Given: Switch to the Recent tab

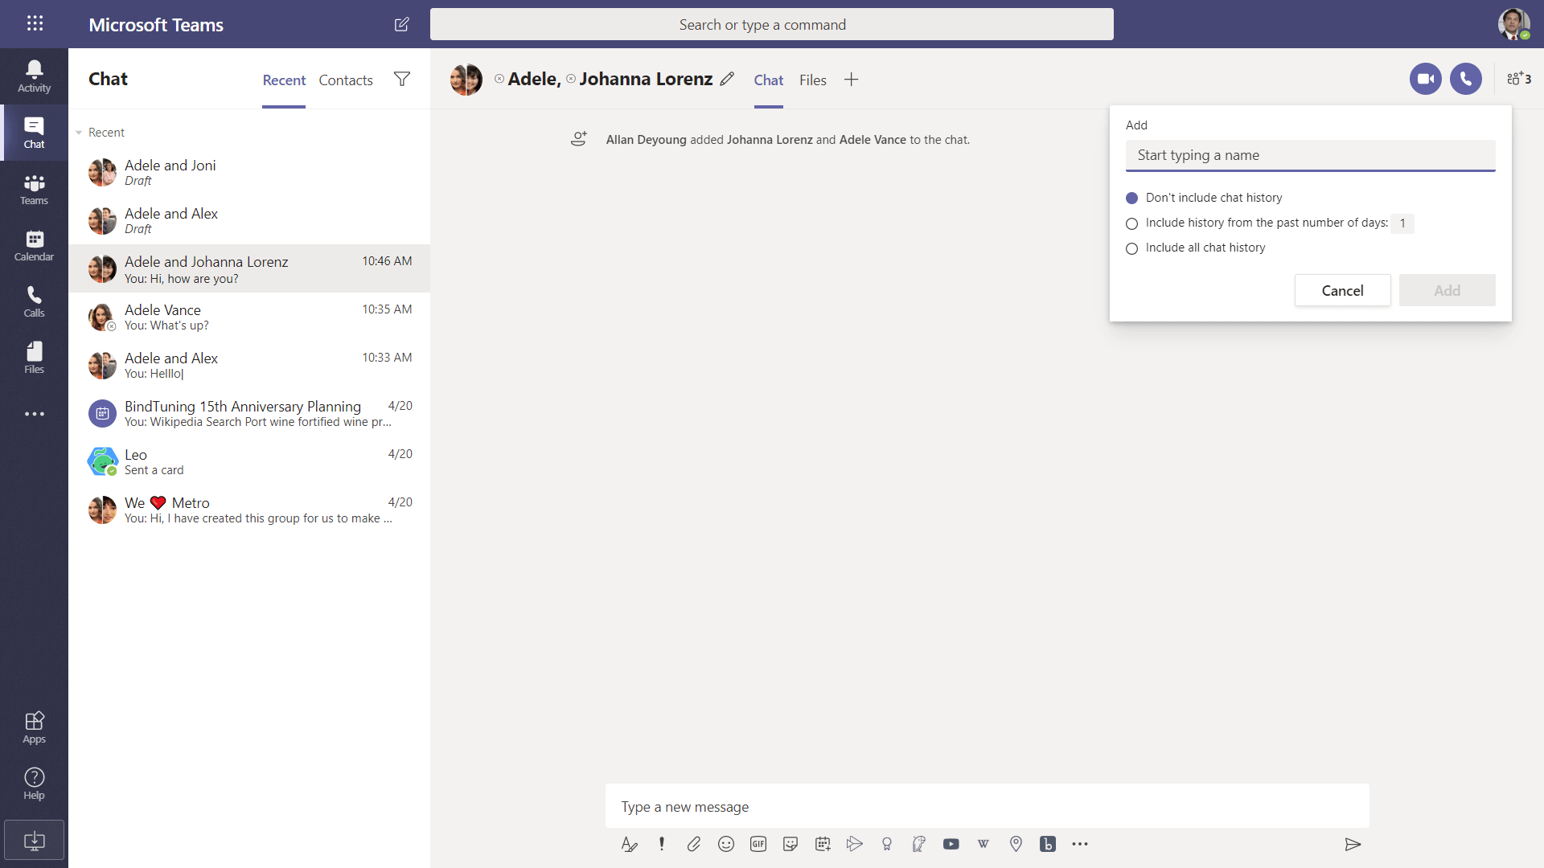Looking at the screenshot, I should tap(284, 80).
